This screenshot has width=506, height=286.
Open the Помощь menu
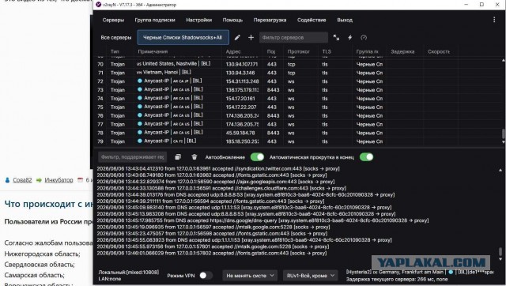[232, 20]
